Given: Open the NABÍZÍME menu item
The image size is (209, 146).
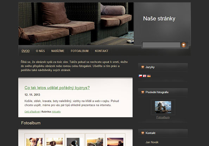Looking at the screenshot, I should pyautogui.click(x=58, y=51).
